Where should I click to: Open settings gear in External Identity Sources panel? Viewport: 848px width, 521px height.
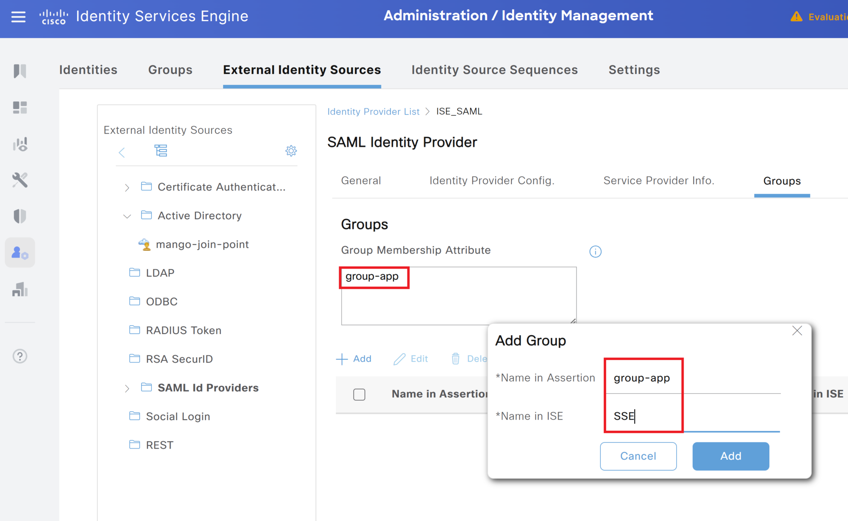(291, 151)
